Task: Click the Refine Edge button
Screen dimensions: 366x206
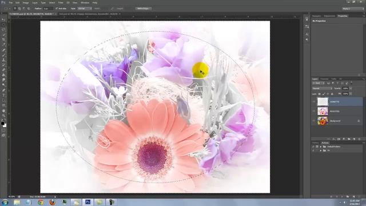Action: pos(144,9)
